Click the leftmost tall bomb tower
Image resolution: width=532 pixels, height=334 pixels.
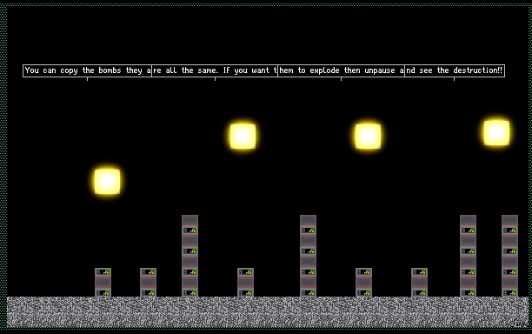(190, 256)
